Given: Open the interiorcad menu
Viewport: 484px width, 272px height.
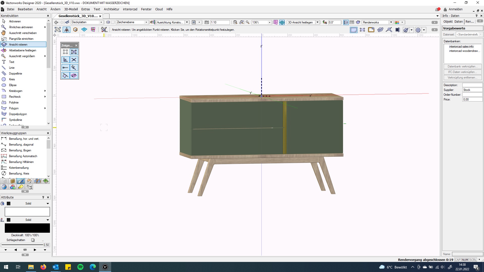Looking at the screenshot, I should pos(130,9).
